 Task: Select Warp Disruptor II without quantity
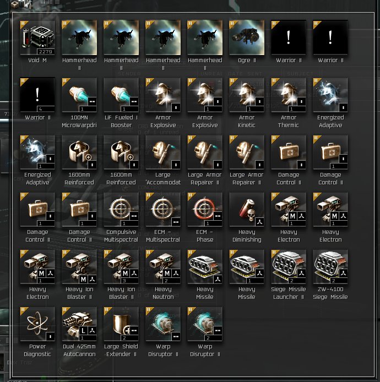click(x=163, y=324)
